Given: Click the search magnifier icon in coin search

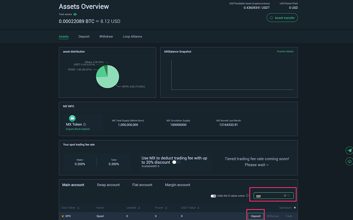Looking at the screenshot, I should point(289,196).
